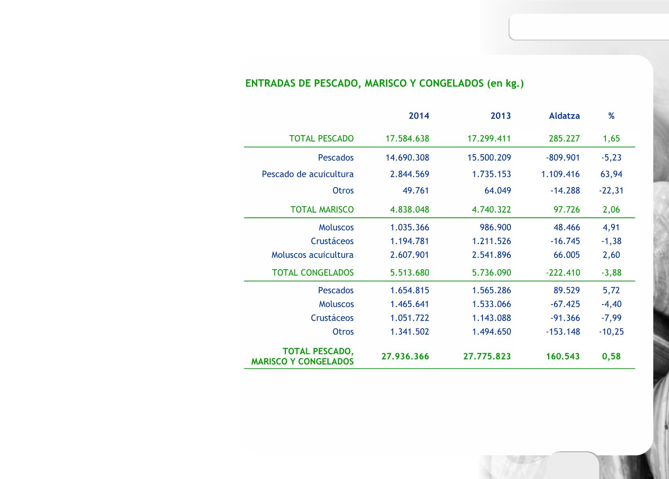Select the value 4.838.048
Viewport: 669px width, 479px height.
click(410, 210)
